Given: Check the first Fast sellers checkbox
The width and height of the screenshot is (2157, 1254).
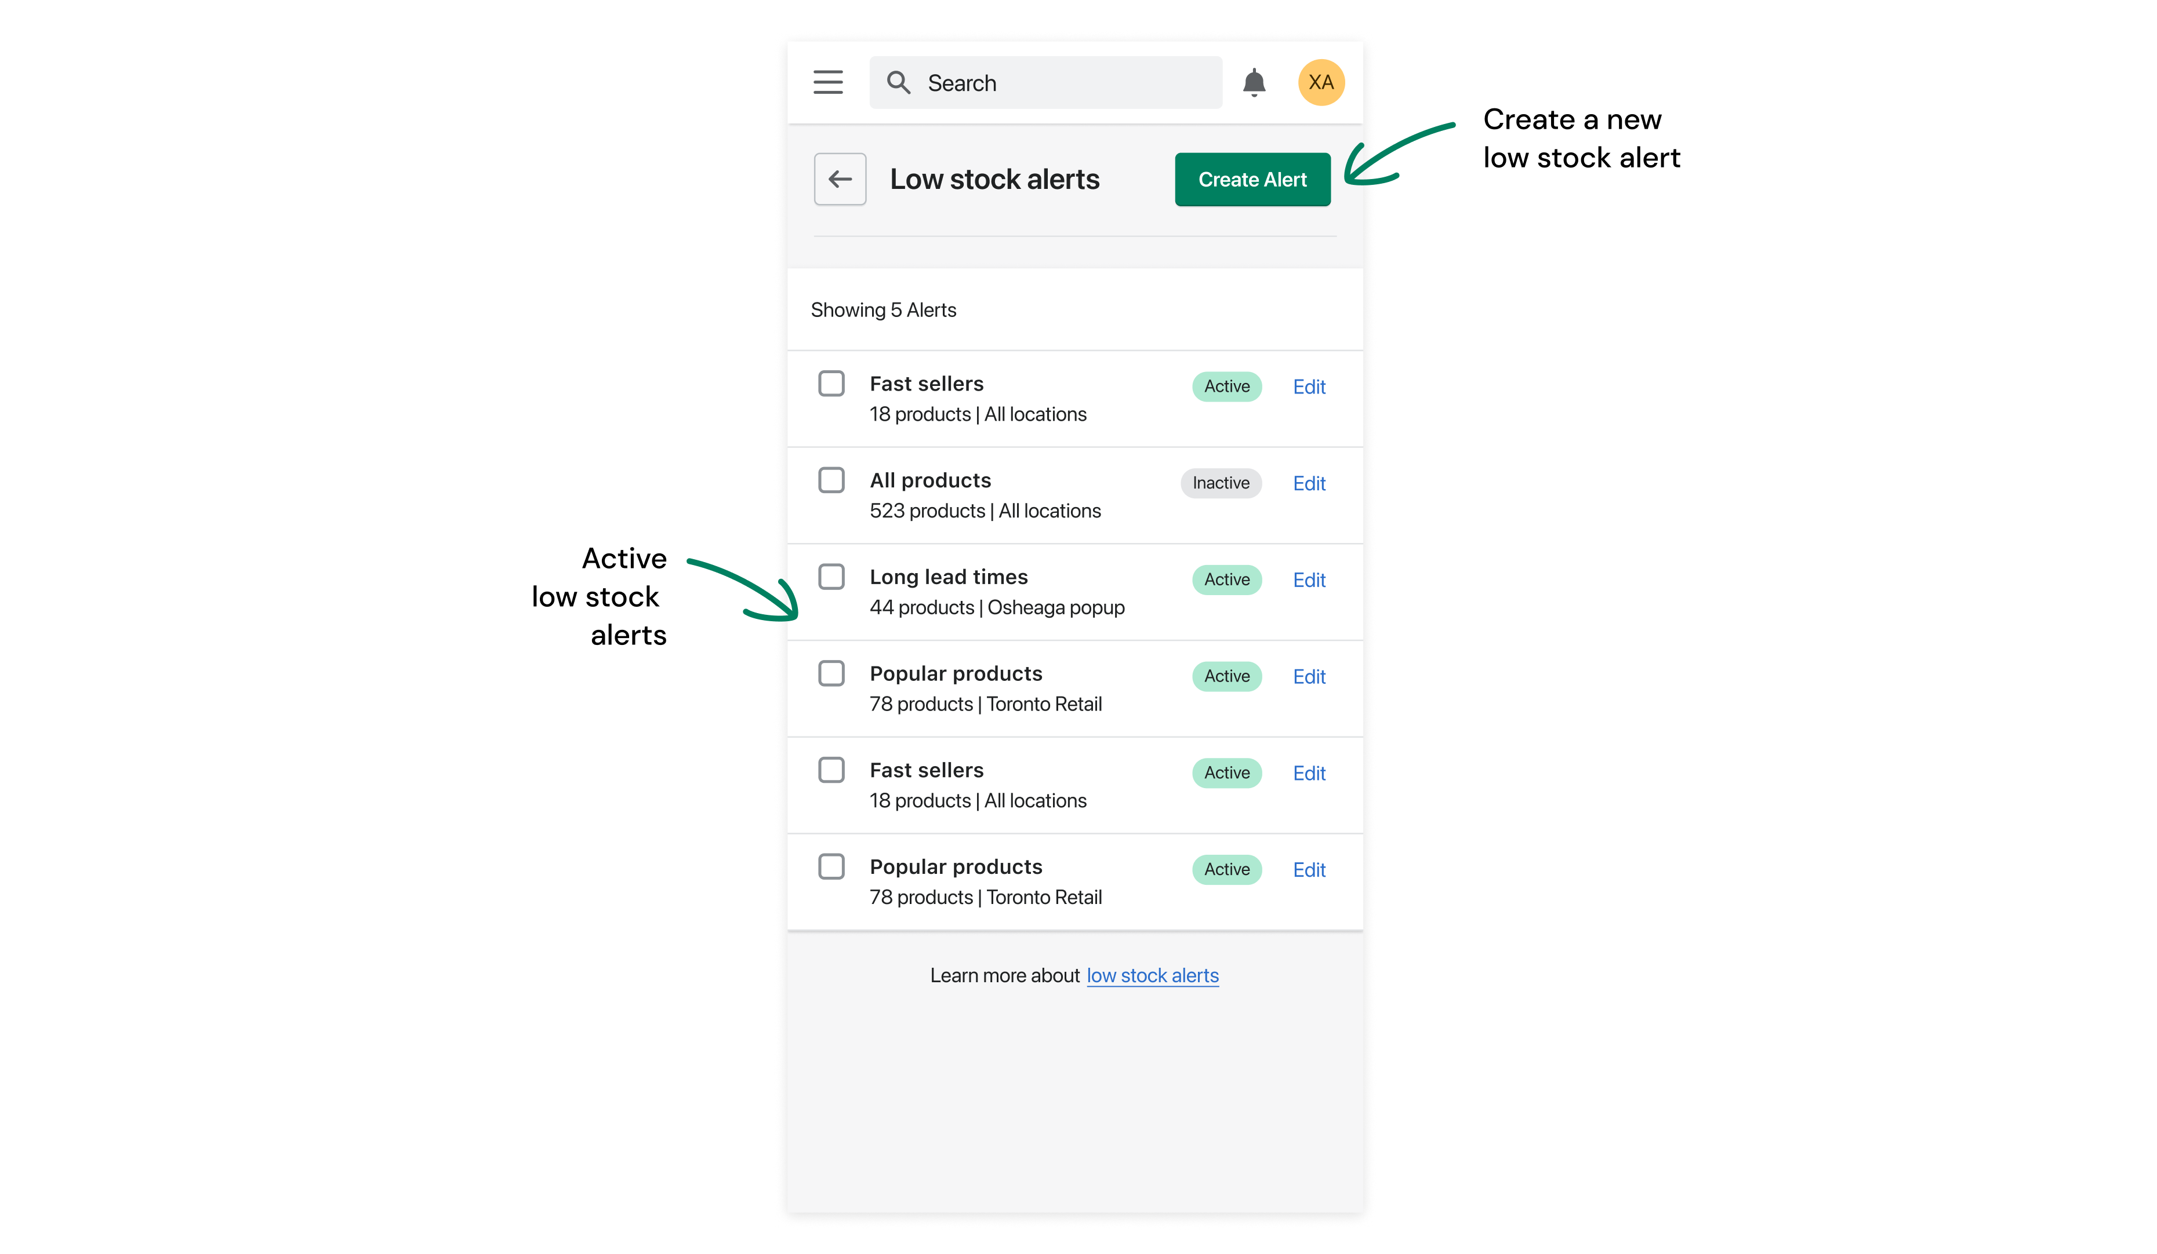Looking at the screenshot, I should (831, 384).
